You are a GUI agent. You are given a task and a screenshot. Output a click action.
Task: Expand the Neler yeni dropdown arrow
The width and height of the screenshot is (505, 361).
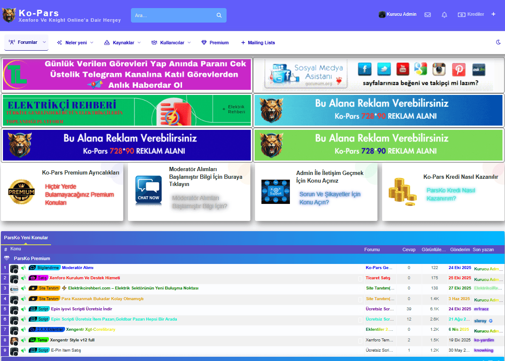click(x=92, y=43)
